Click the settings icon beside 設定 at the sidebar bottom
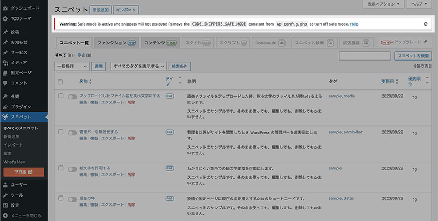The width and height of the screenshot is (438, 221). [6, 205]
